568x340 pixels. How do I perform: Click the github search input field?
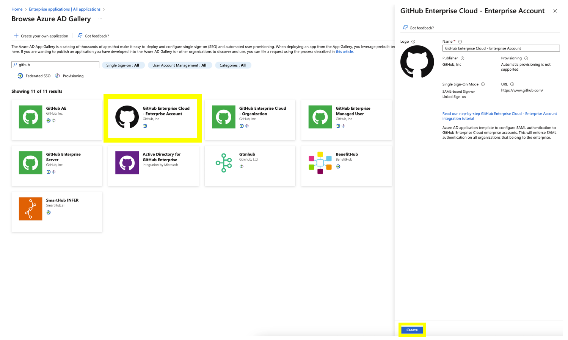(55, 65)
